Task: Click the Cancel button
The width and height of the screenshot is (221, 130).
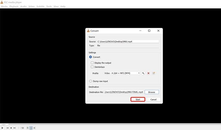Action: [154, 99]
